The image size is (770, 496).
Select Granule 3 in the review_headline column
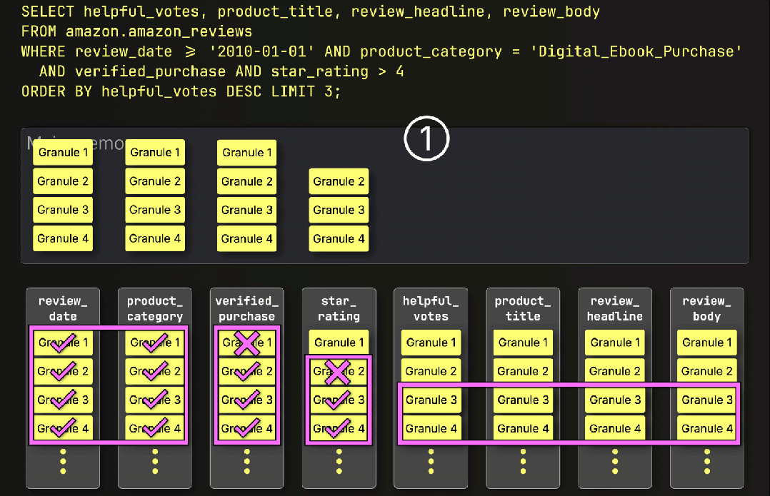[615, 400]
